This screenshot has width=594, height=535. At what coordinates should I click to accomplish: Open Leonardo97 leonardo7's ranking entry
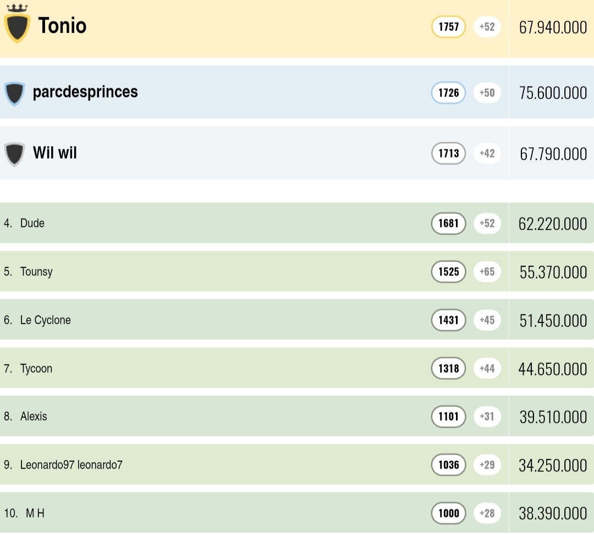click(71, 465)
